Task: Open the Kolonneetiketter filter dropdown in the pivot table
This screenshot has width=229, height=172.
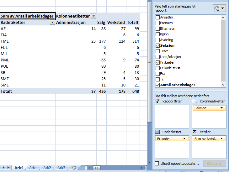Action: [93, 16]
